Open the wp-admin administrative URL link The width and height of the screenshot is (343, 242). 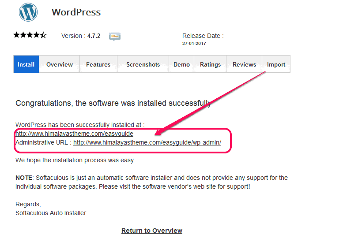(x=147, y=142)
